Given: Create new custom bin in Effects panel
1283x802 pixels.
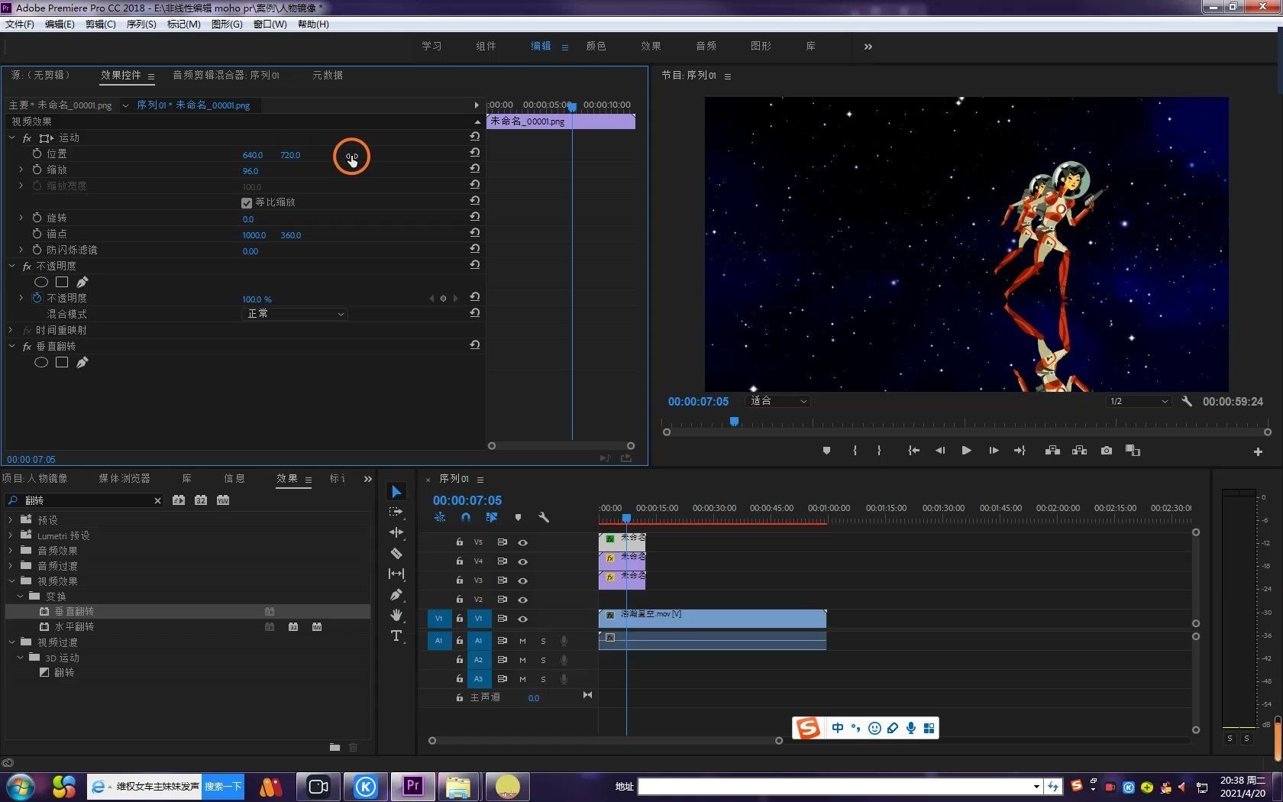Looking at the screenshot, I should click(x=334, y=747).
